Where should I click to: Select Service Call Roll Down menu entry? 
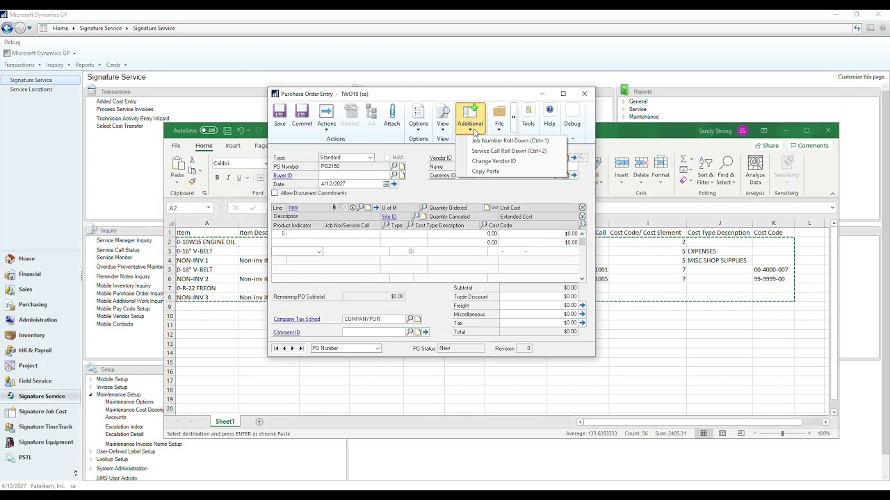[x=509, y=151]
